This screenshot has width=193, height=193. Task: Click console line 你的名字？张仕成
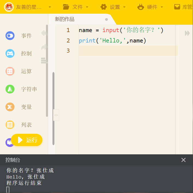pos(30,170)
